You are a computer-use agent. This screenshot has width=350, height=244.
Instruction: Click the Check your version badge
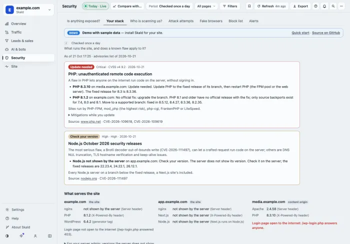(84, 136)
